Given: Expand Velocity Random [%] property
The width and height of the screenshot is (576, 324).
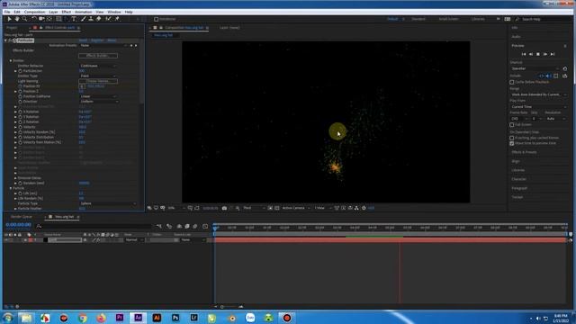Looking at the screenshot, I should click(15, 132).
